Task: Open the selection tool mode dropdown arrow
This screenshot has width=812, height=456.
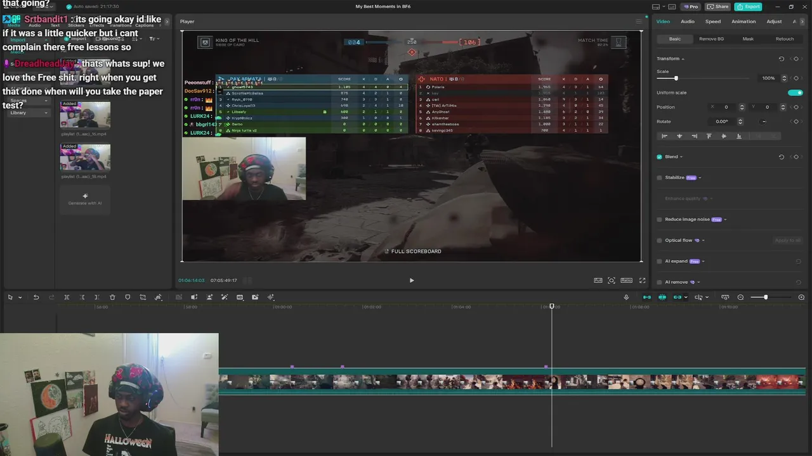Action: [x=20, y=298]
